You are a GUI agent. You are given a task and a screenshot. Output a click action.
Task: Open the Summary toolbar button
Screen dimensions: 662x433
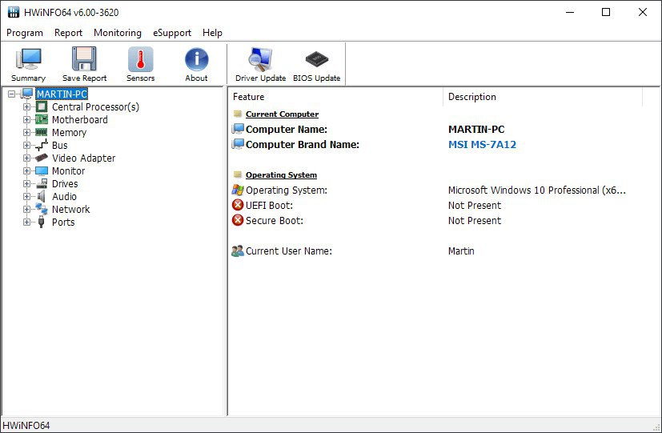coord(28,64)
